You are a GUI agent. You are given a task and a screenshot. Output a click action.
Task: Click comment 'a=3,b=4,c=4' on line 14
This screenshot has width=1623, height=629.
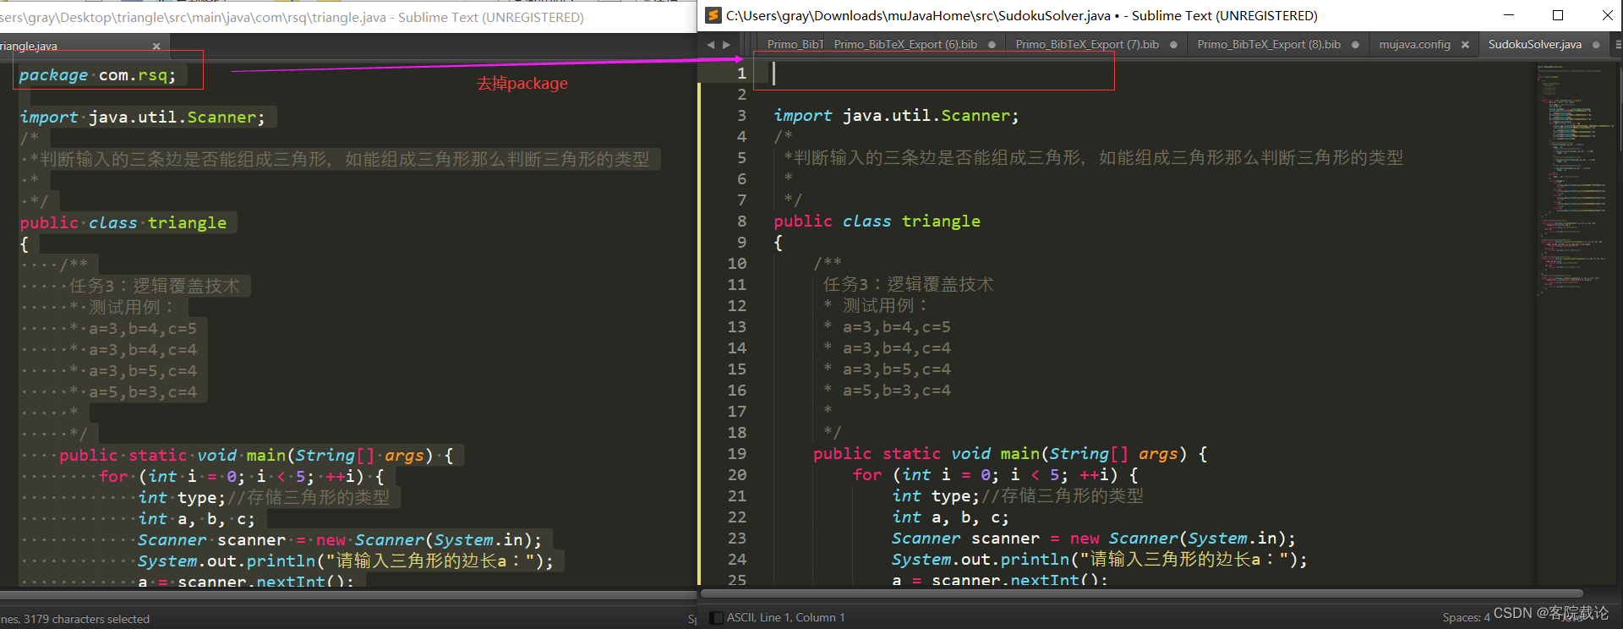897,348
